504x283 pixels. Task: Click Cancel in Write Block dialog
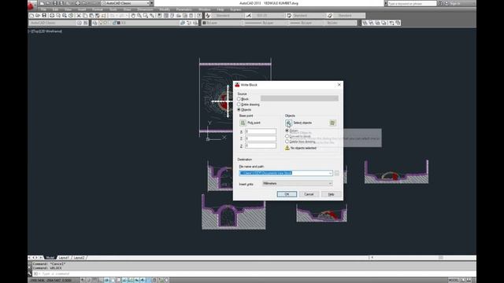(309, 194)
